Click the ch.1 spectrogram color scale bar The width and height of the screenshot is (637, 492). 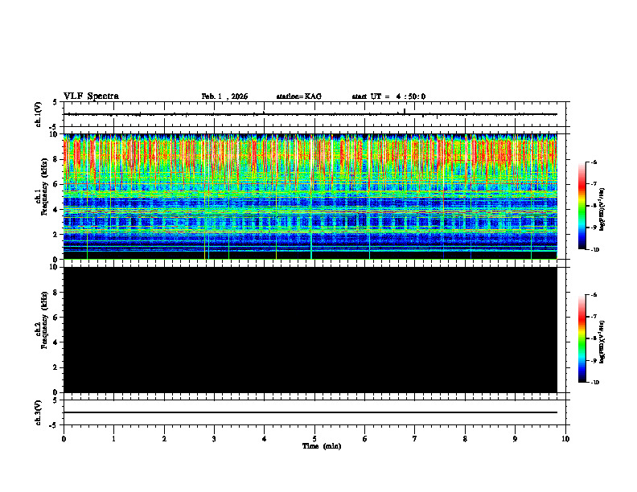[582, 206]
